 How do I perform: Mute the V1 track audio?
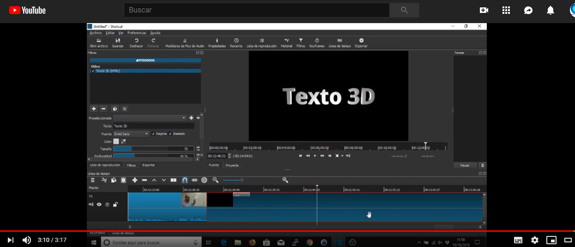pyautogui.click(x=91, y=205)
